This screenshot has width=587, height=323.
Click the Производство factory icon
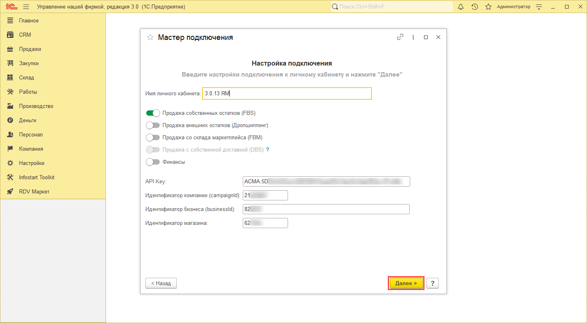point(11,106)
